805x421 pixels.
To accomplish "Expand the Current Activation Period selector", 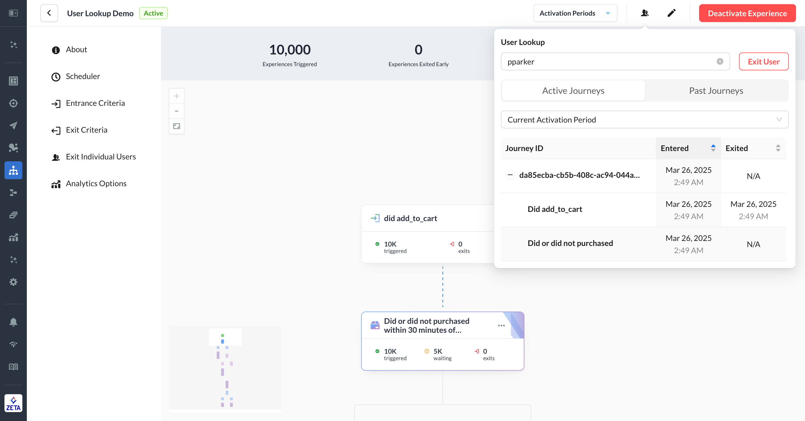I will pos(644,119).
